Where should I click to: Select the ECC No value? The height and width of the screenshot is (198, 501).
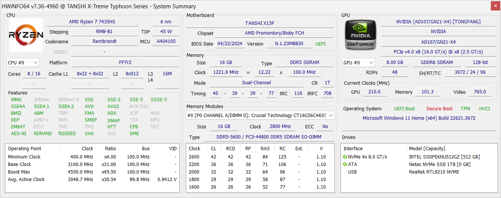(x=325, y=126)
